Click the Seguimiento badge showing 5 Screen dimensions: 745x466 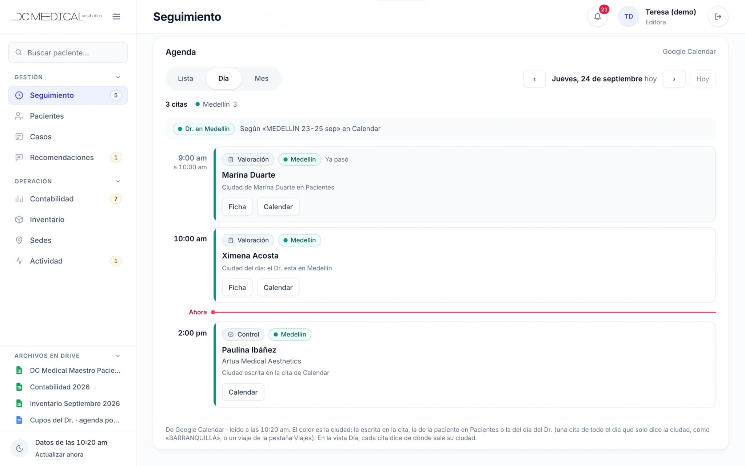pos(116,95)
